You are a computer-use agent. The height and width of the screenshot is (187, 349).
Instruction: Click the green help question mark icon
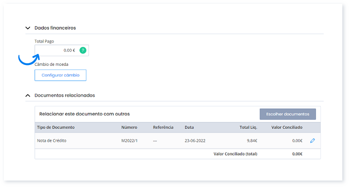(x=83, y=51)
